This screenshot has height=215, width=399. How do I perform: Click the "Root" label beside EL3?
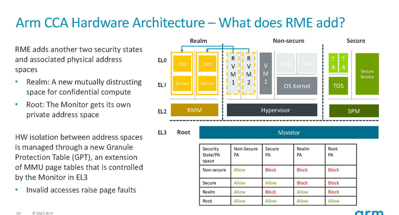(x=184, y=132)
